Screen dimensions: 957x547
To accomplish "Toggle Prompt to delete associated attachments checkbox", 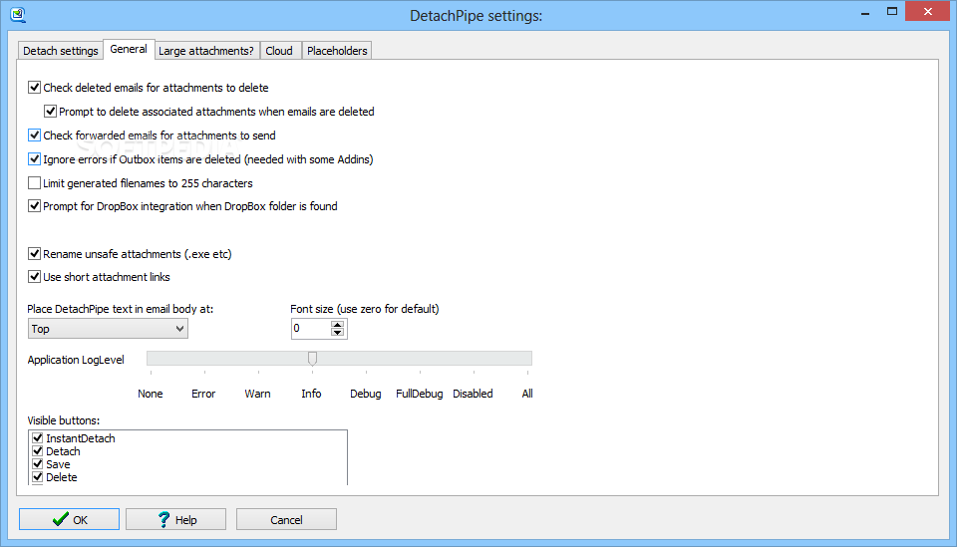I will pyautogui.click(x=50, y=111).
